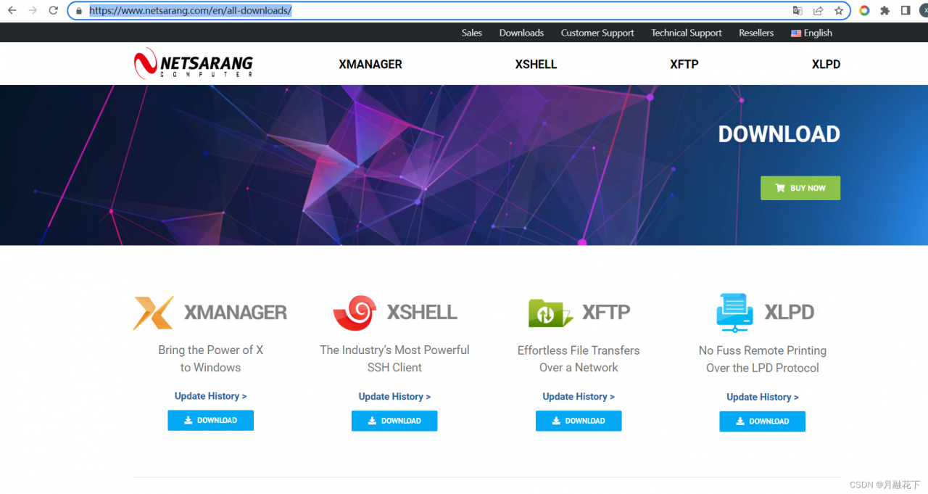Toggle the browser side panel icon
Screen dimensions: 928x494
(x=906, y=11)
